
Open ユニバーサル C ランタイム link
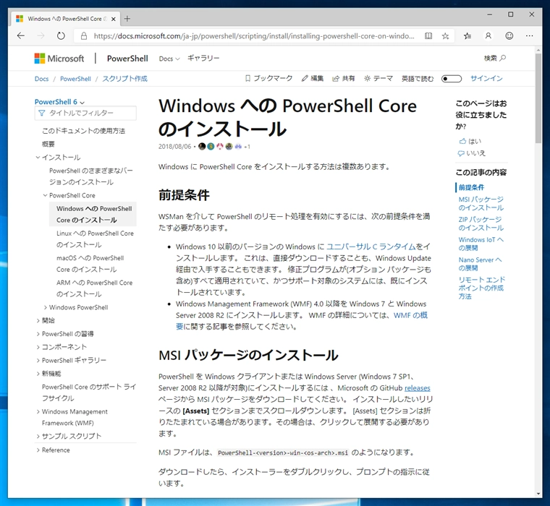(371, 246)
